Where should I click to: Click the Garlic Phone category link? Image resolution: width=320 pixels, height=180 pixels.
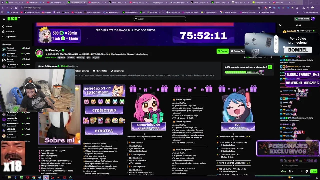[x=51, y=57]
